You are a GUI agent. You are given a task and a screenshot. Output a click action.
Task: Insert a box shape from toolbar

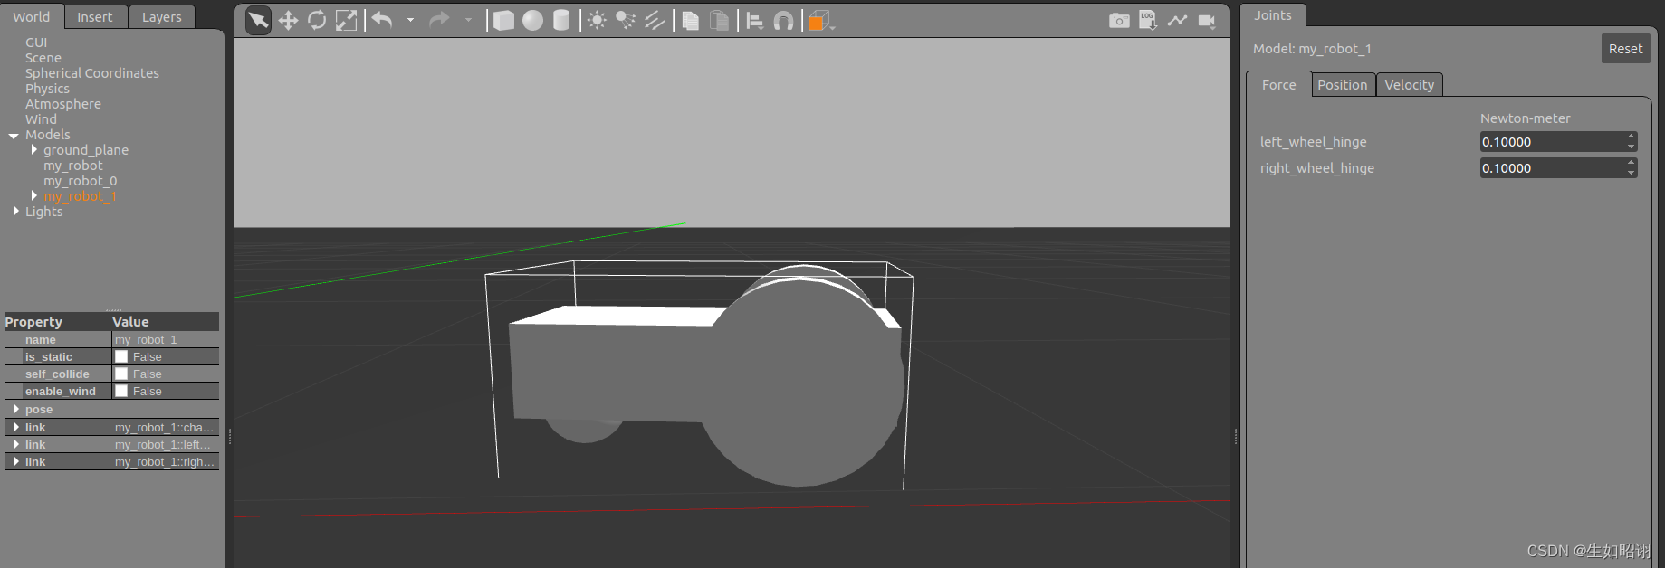point(503,20)
